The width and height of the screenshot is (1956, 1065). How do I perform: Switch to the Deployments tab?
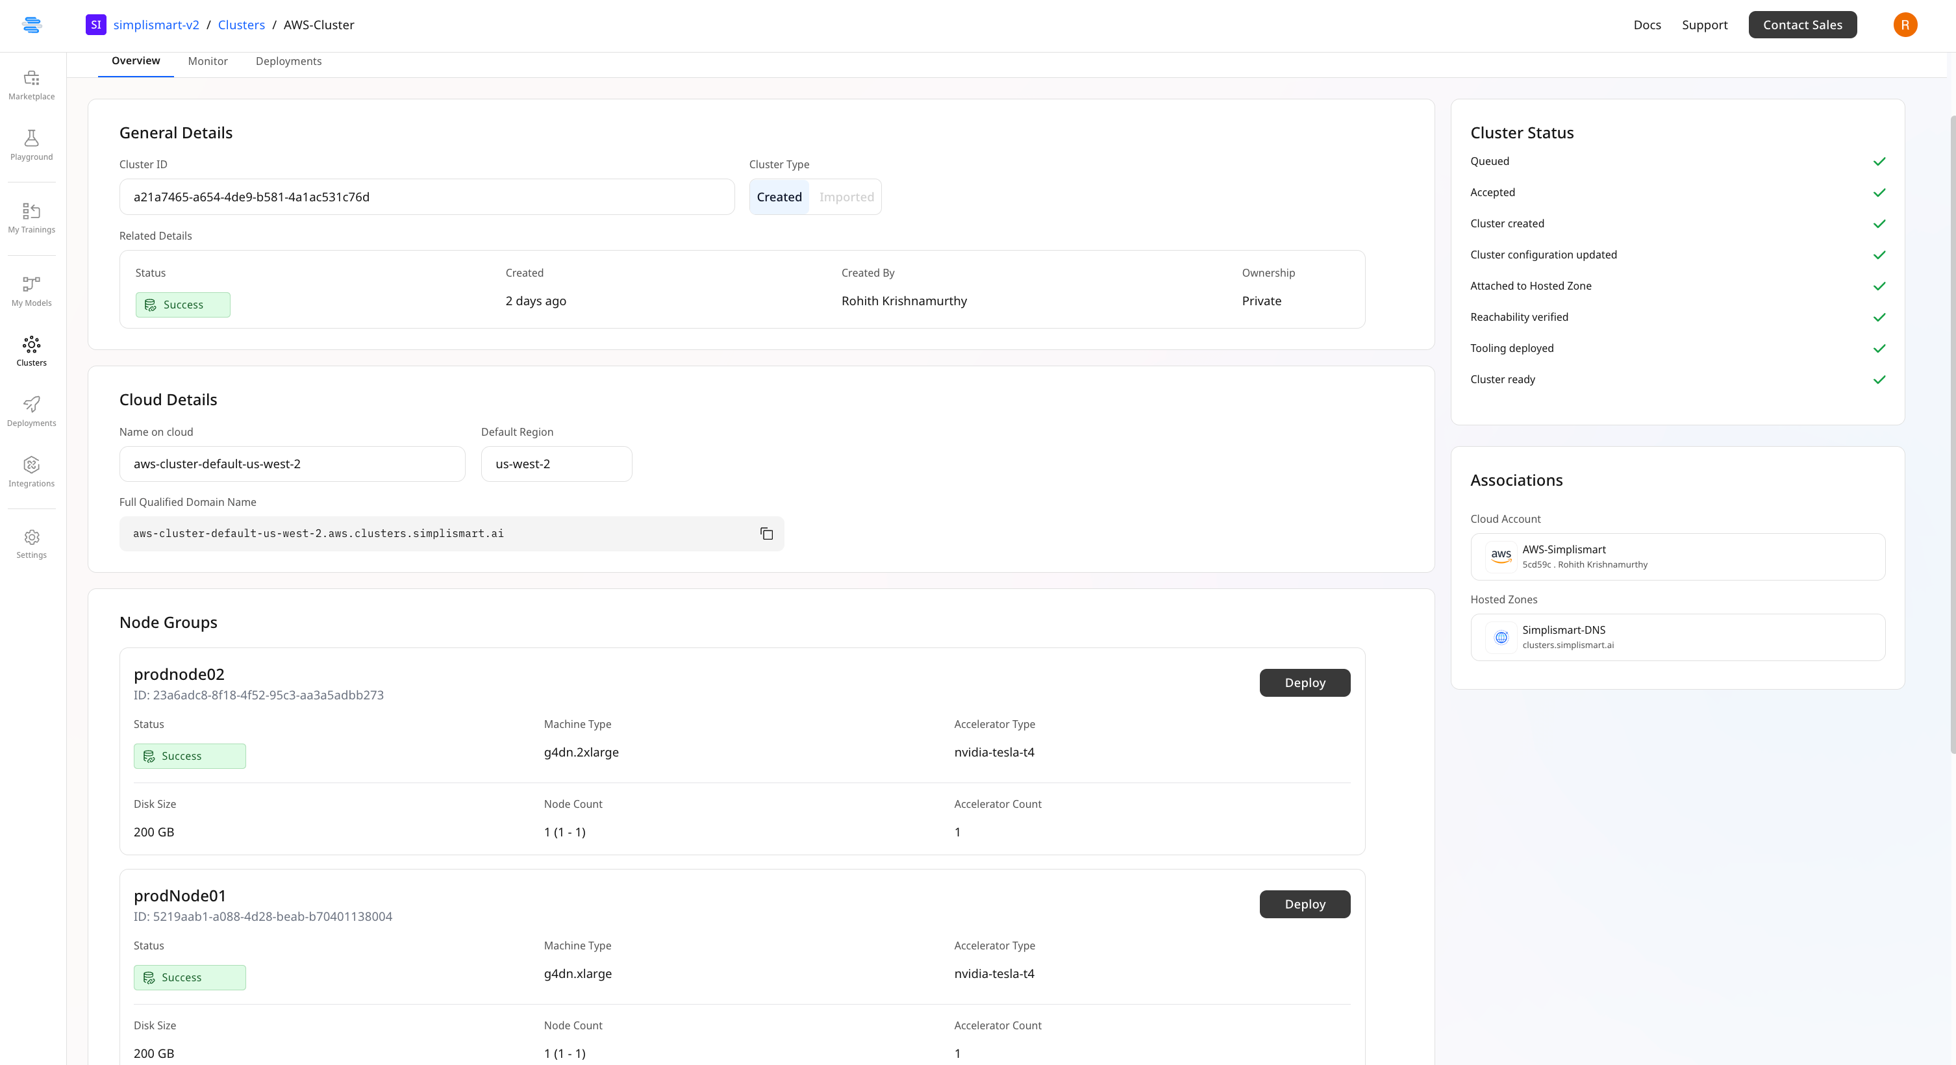288,62
